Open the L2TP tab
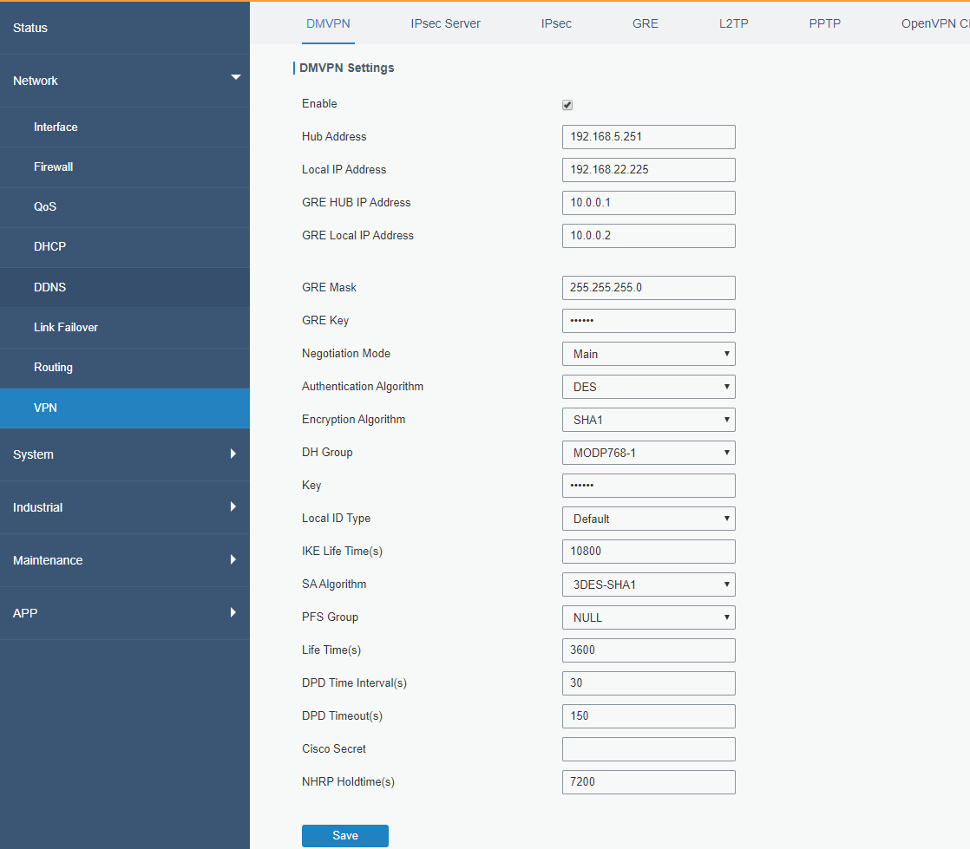 click(x=733, y=23)
